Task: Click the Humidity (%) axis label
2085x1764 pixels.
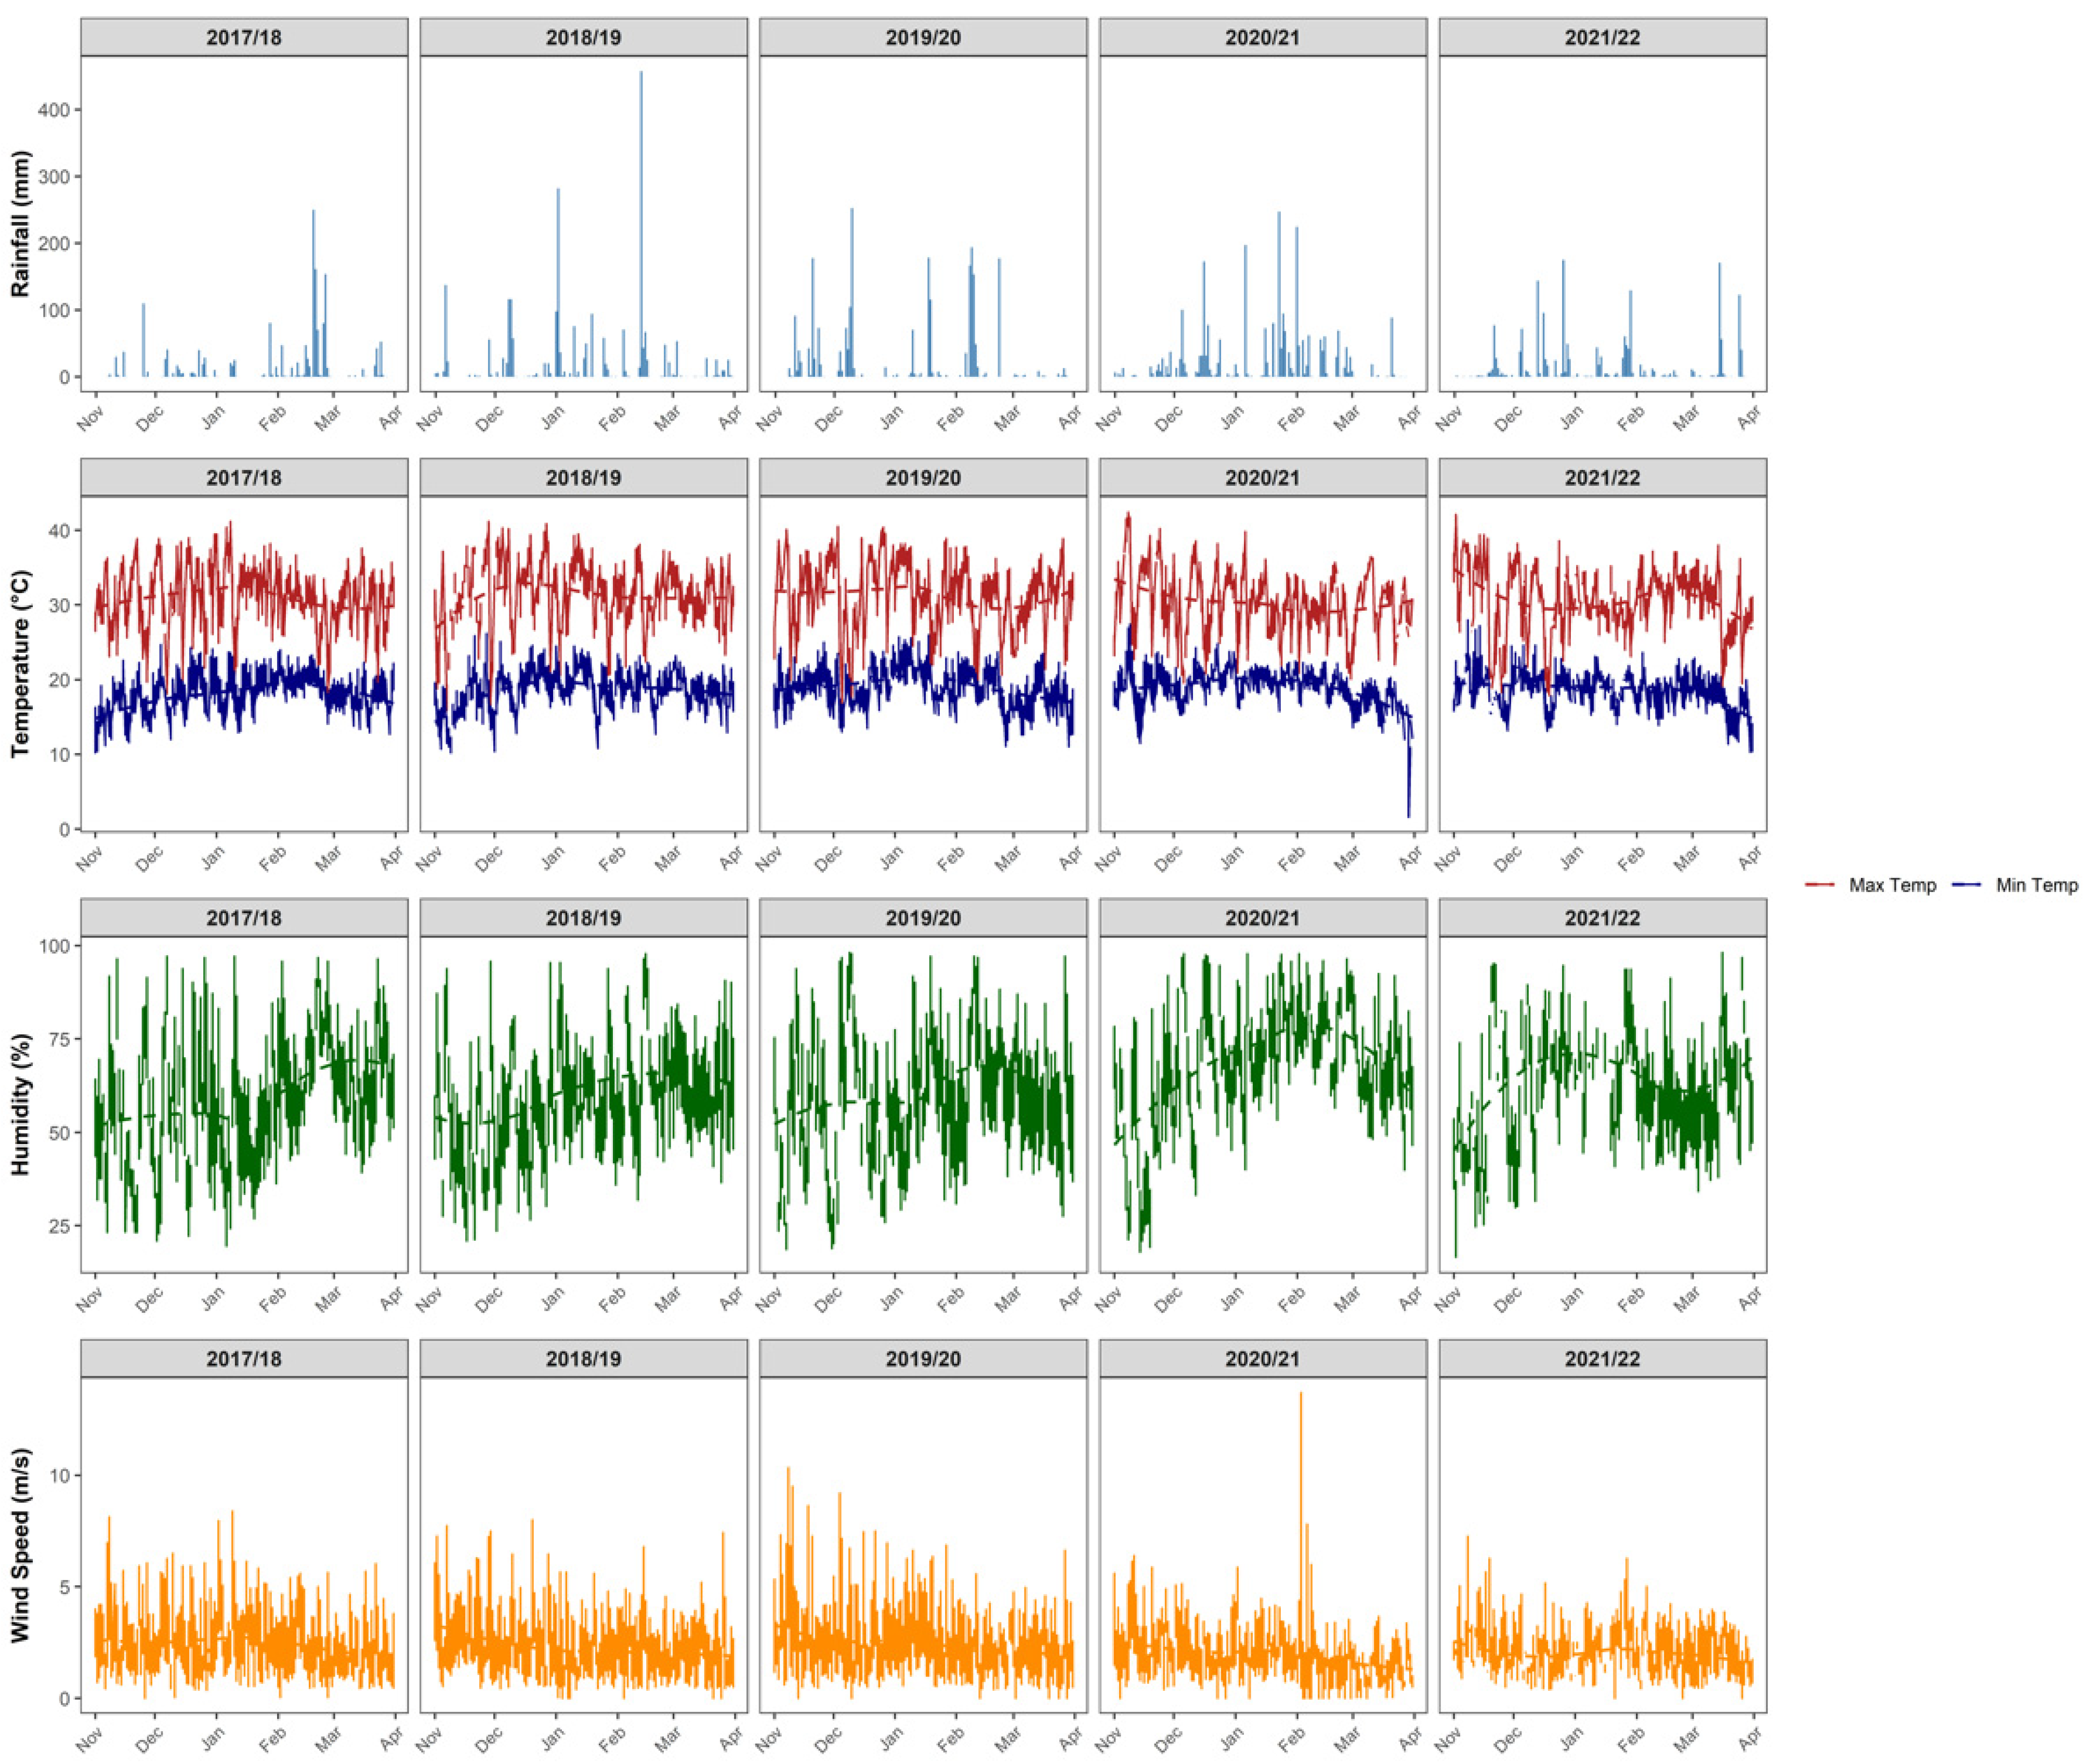Action: click(21, 1104)
